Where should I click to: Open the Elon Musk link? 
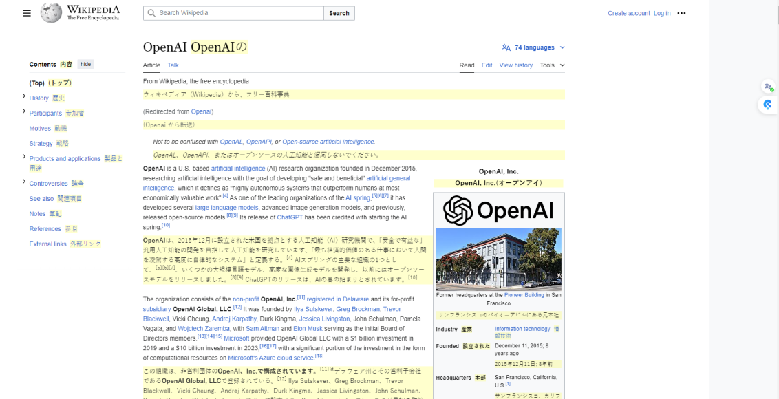pyautogui.click(x=307, y=328)
